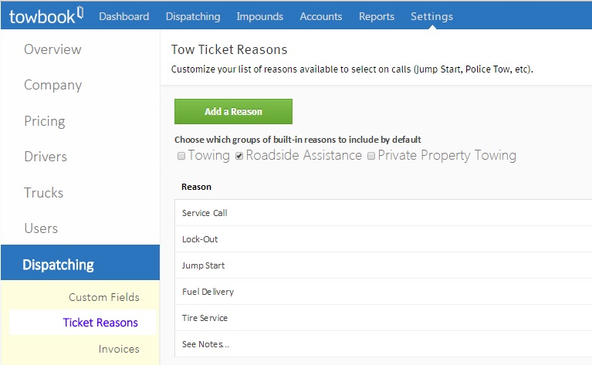This screenshot has height=365, width=592.
Task: Click the Add a Reason button
Action: tap(233, 112)
